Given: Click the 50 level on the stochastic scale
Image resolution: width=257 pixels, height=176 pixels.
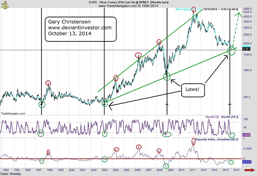Looking at the screenshot, I should coord(245,128).
